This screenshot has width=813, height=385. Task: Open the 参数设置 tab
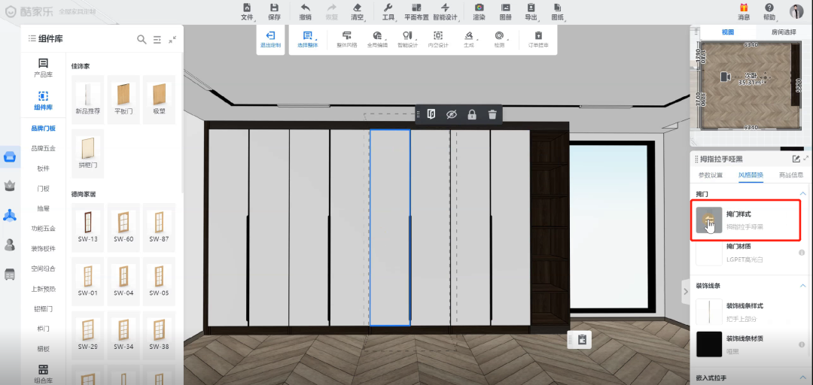(x=711, y=175)
